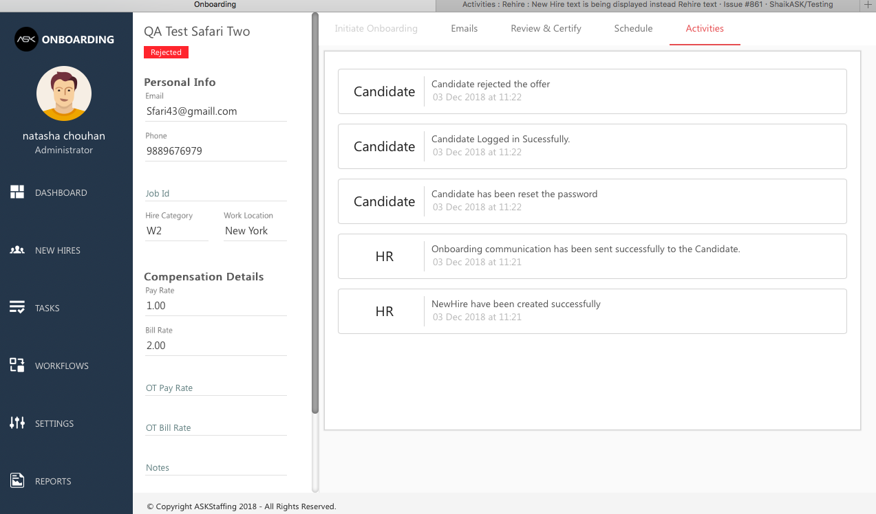Screen dimensions: 876x514
Task: Click 'Onboarding communication has been sent' activity
Action: [592, 256]
